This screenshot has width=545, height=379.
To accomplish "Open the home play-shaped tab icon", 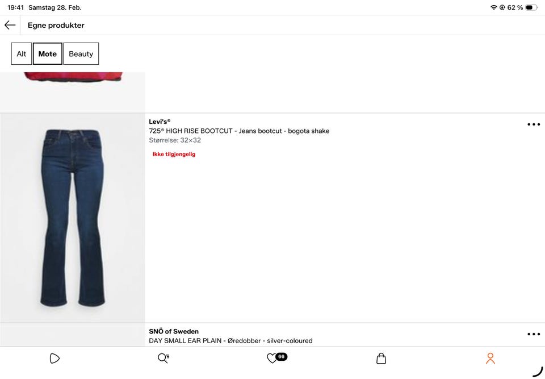I will (x=54, y=358).
